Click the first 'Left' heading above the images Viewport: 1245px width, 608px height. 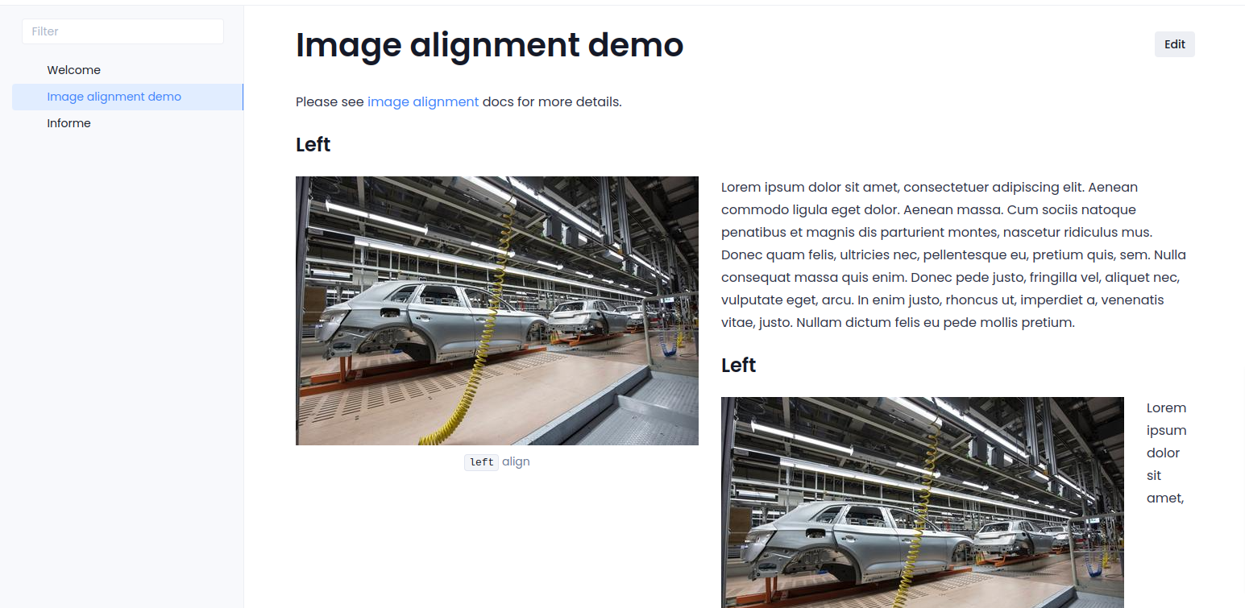coord(313,145)
